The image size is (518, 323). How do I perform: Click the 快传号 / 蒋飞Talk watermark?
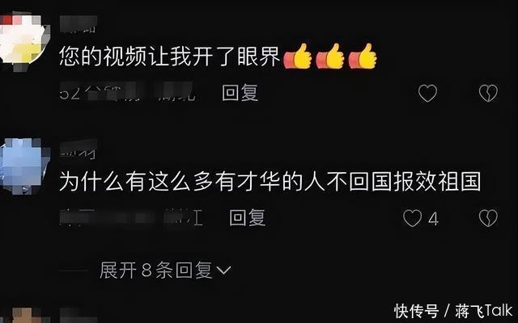[x=453, y=311]
